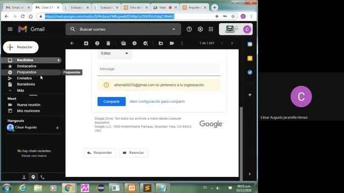Screen dimensions: 344x193
Task: Click Reenviar to forward
Action: 134,153
